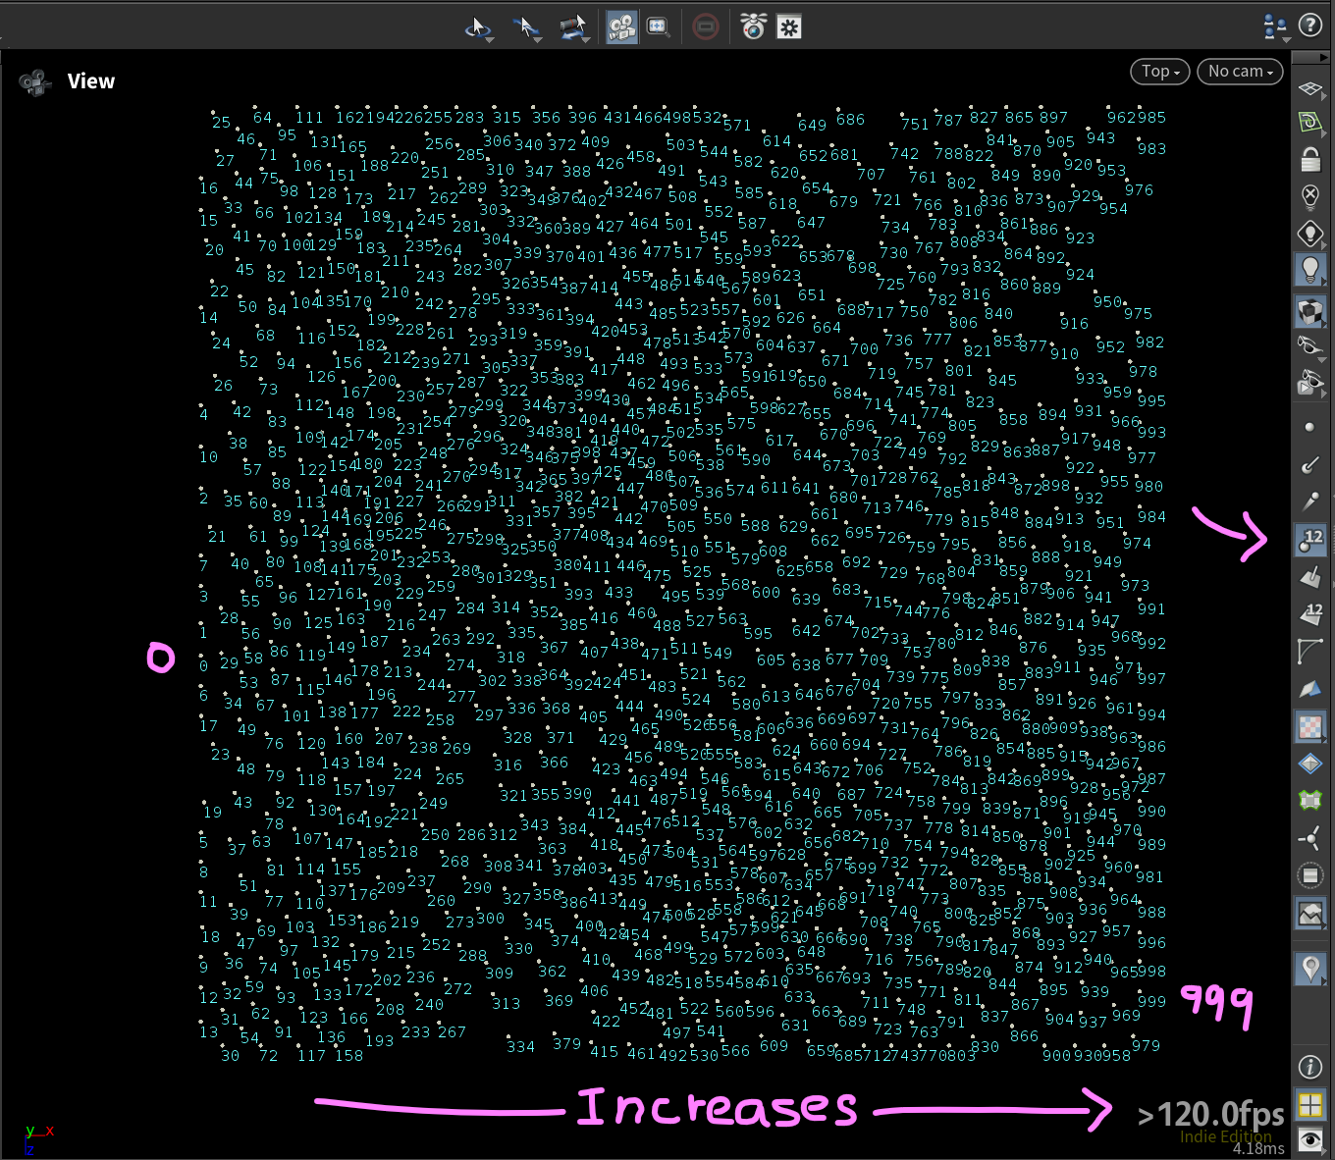Click the info icon in the sidebar
Image resolution: width=1335 pixels, height=1160 pixels.
(1309, 1067)
